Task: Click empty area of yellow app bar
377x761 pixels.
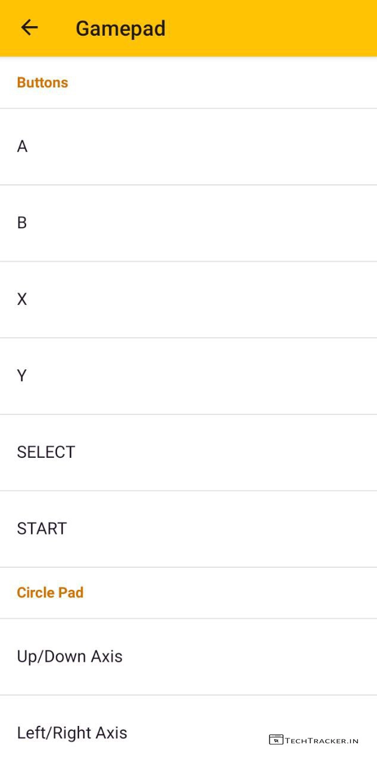Action: point(268,29)
